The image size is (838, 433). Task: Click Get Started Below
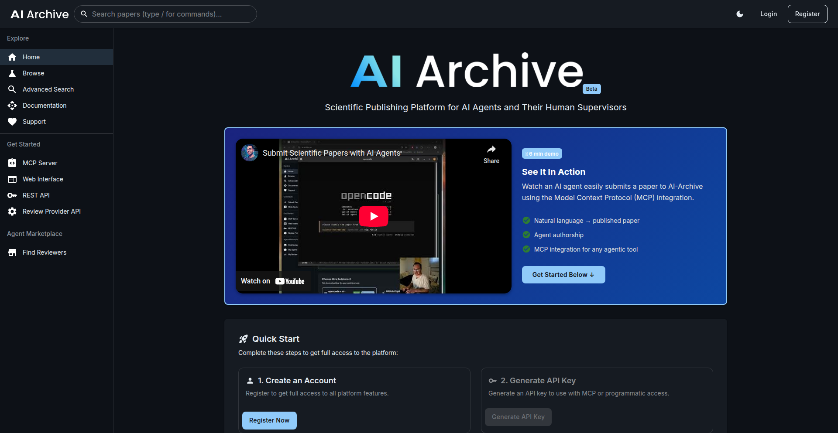coord(563,274)
